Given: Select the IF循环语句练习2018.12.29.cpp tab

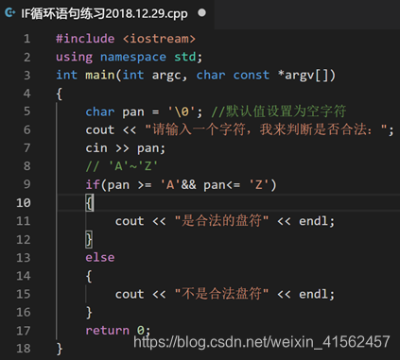Looking at the screenshot, I should point(107,13).
